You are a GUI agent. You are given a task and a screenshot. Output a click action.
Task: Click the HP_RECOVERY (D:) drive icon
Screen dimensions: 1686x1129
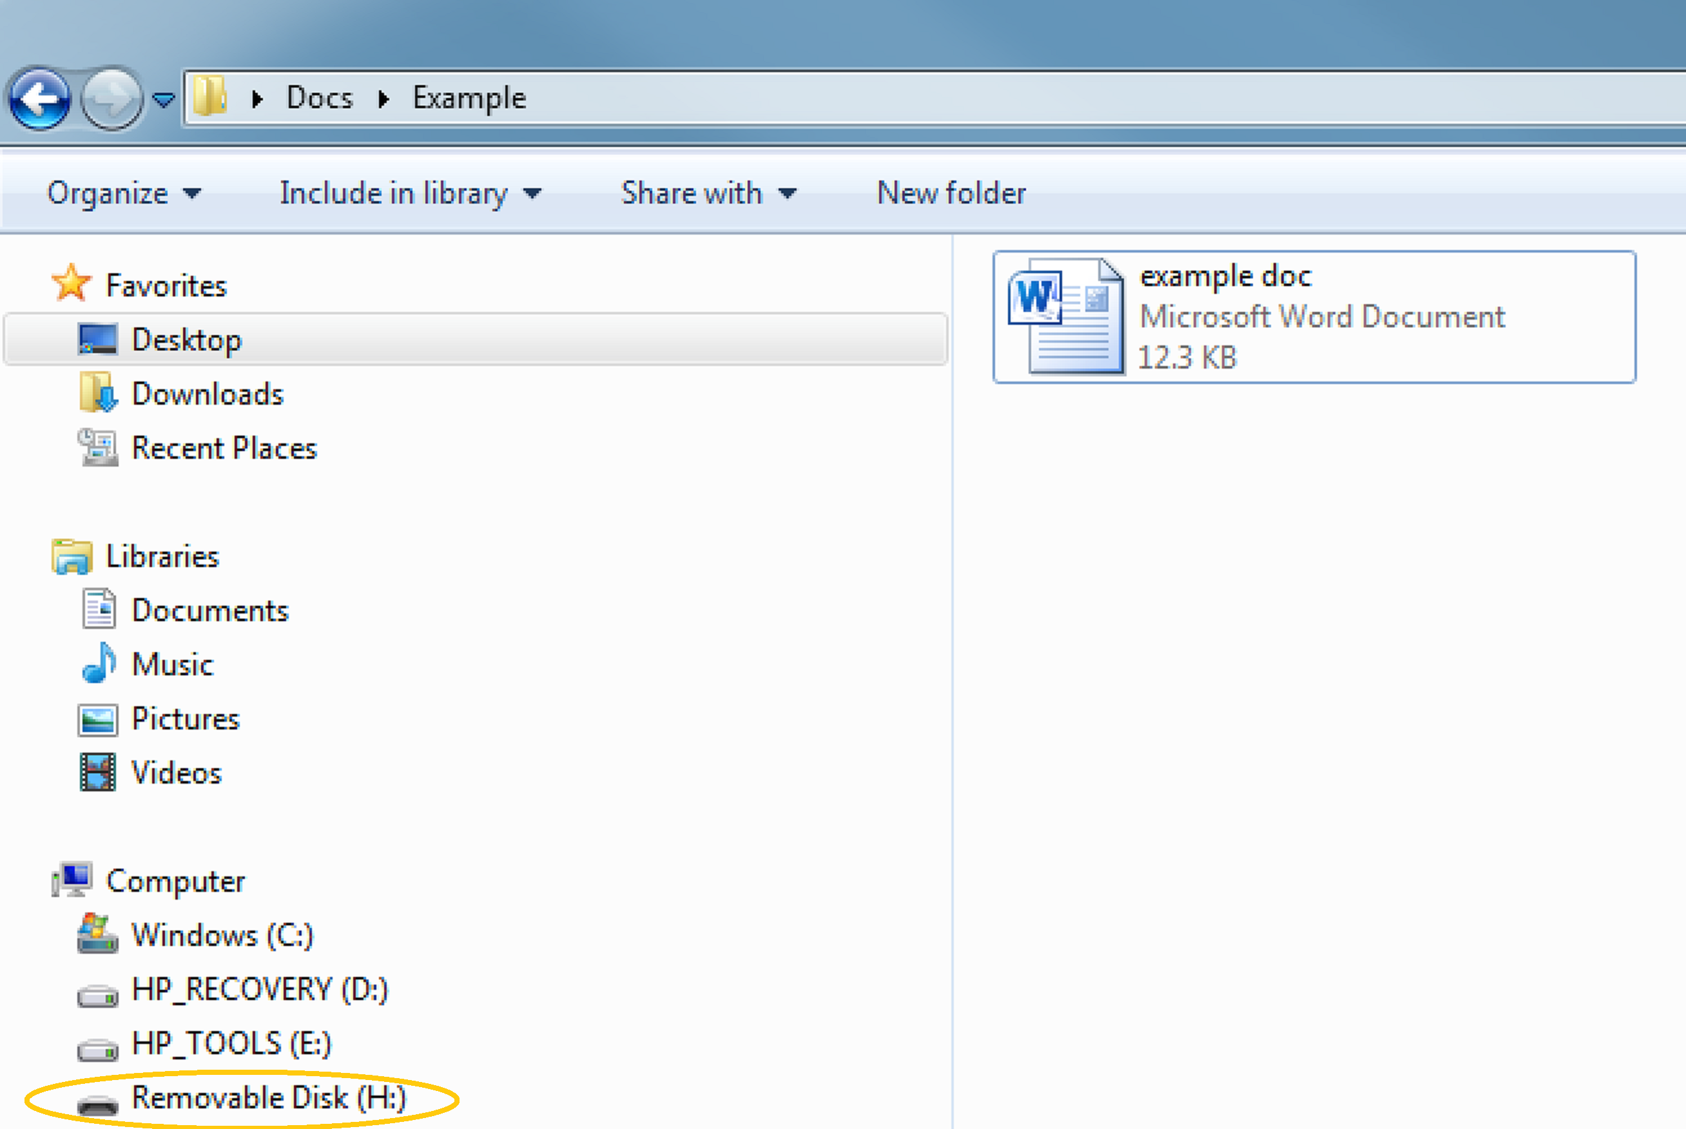click(97, 996)
